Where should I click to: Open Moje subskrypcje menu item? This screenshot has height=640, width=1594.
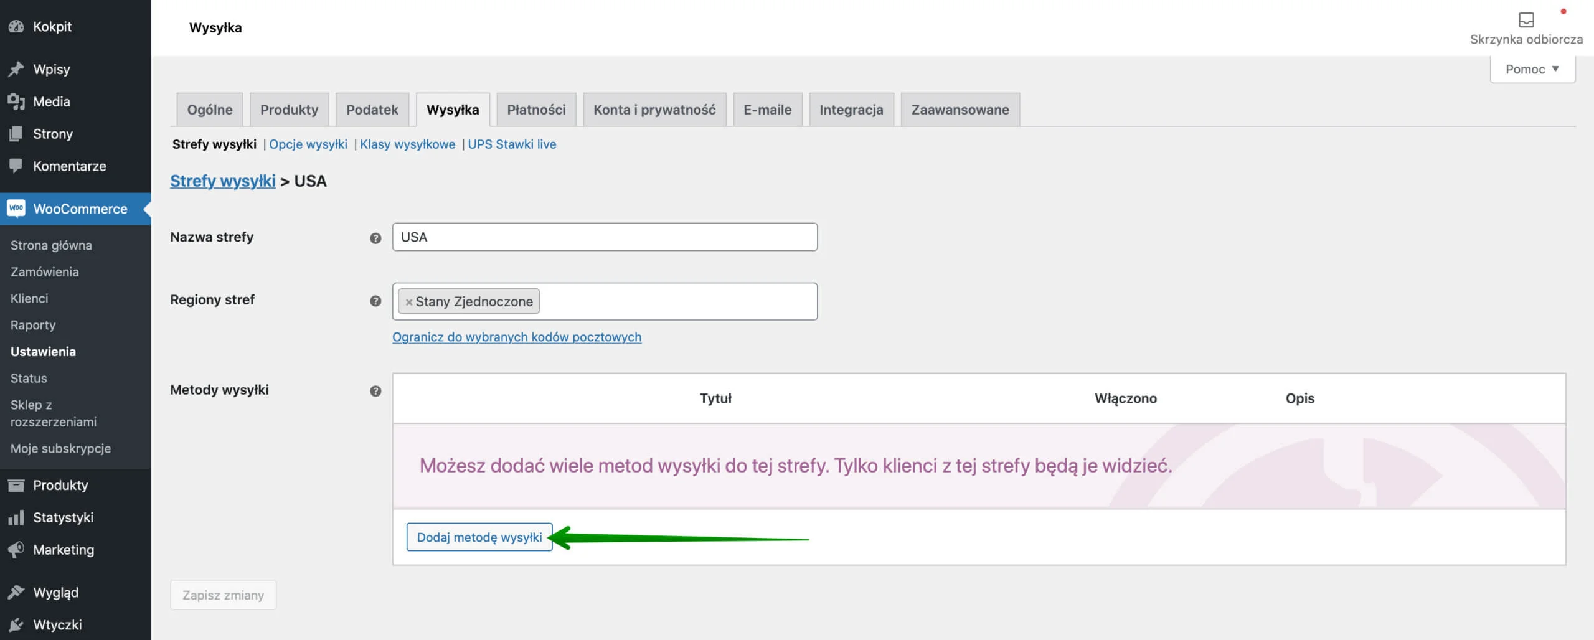60,448
